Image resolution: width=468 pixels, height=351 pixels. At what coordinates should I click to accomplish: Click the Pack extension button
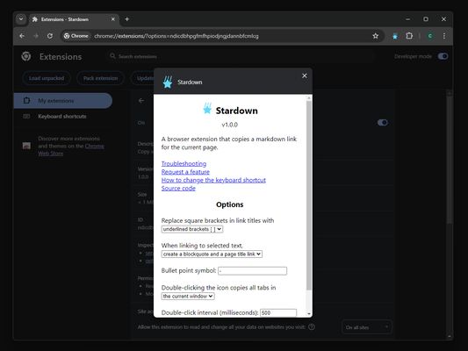(100, 78)
